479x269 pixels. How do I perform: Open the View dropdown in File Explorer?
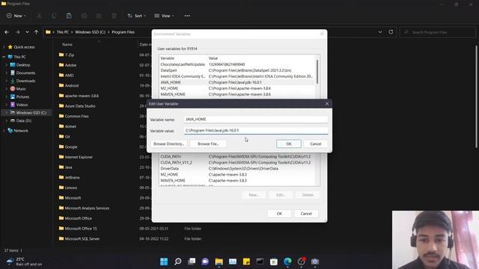coord(164,16)
